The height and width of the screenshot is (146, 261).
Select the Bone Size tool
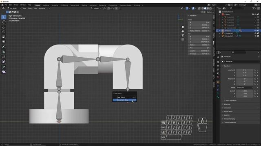click(4, 62)
